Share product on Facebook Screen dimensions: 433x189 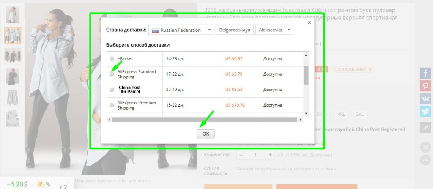[425, 73]
